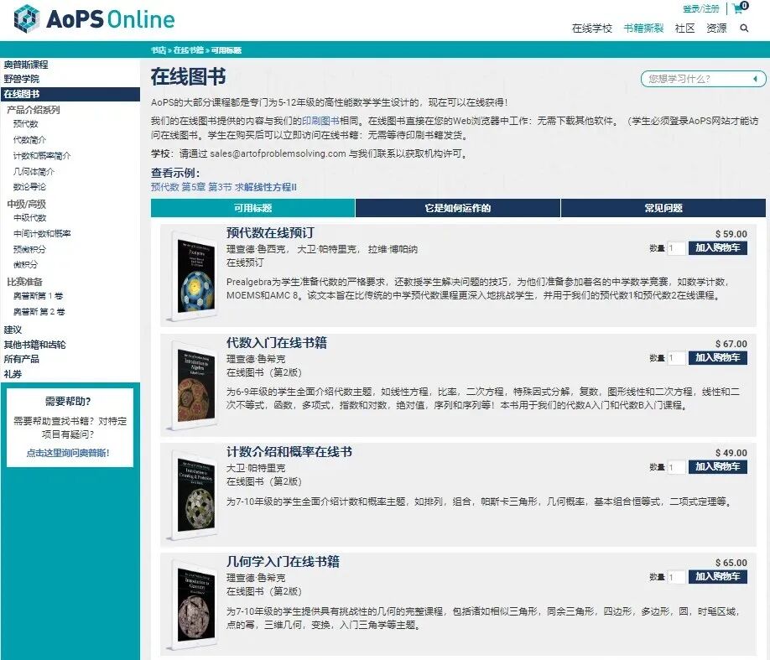This screenshot has width=770, height=660.
Task: Click Introduction to Geometry cover thumbnail
Action: (192, 605)
